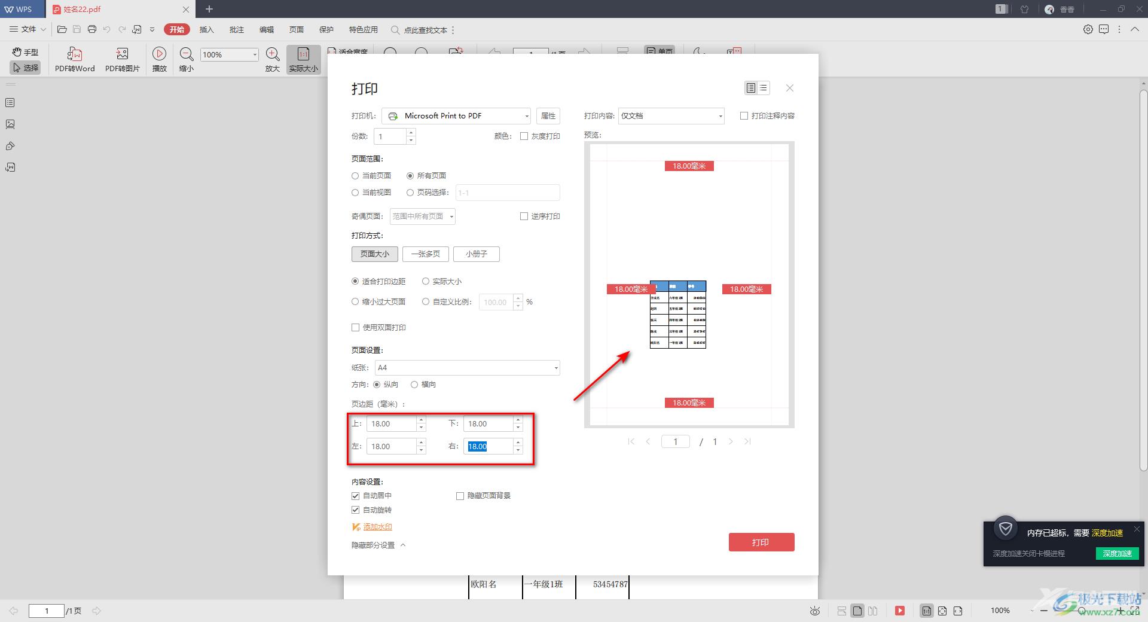The height and width of the screenshot is (622, 1148).
Task: Open the settings gear icon
Action: [1088, 29]
